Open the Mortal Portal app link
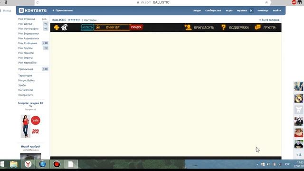 [x=25, y=90]
